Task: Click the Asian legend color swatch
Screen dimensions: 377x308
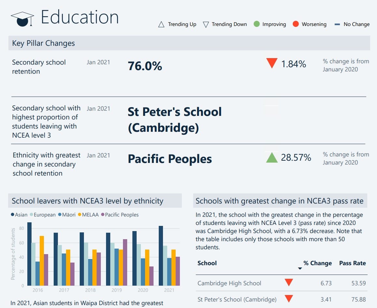Action: [x=13, y=215]
